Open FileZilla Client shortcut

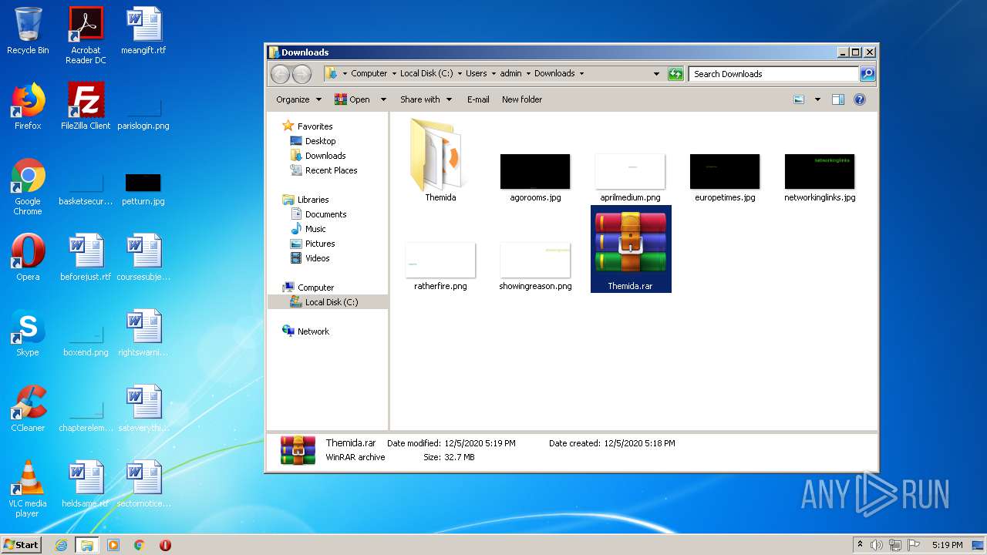[86, 106]
